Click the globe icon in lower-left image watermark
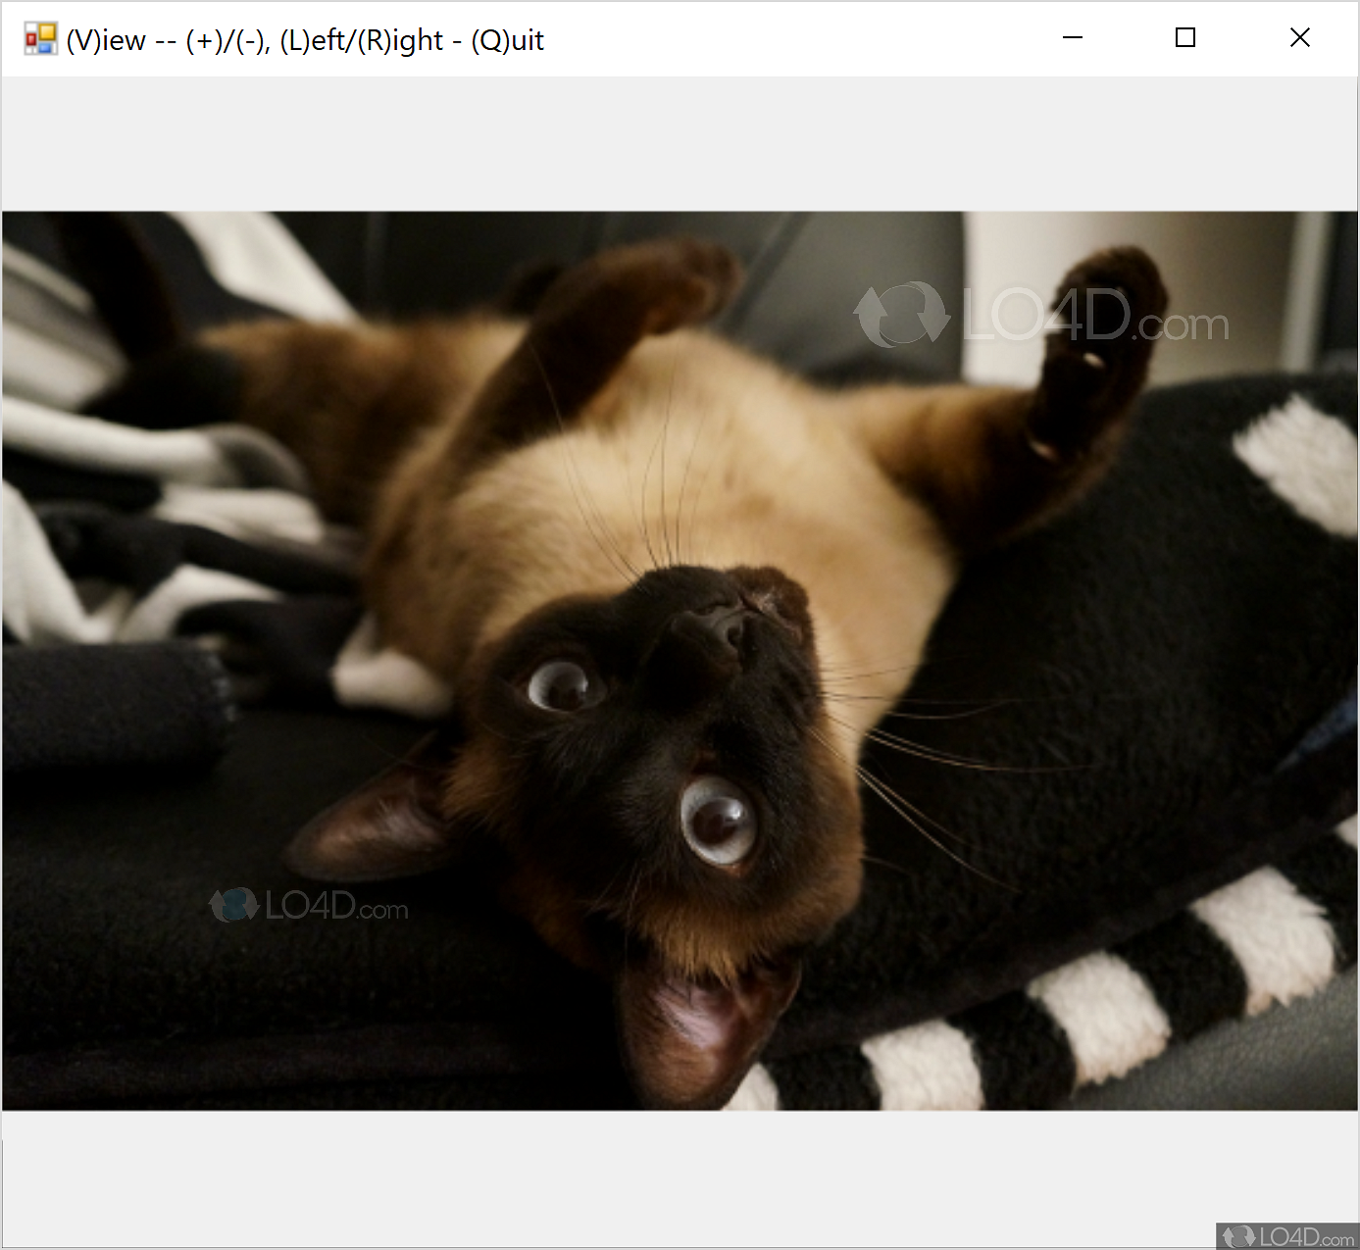Image resolution: width=1360 pixels, height=1250 pixels. (x=233, y=905)
